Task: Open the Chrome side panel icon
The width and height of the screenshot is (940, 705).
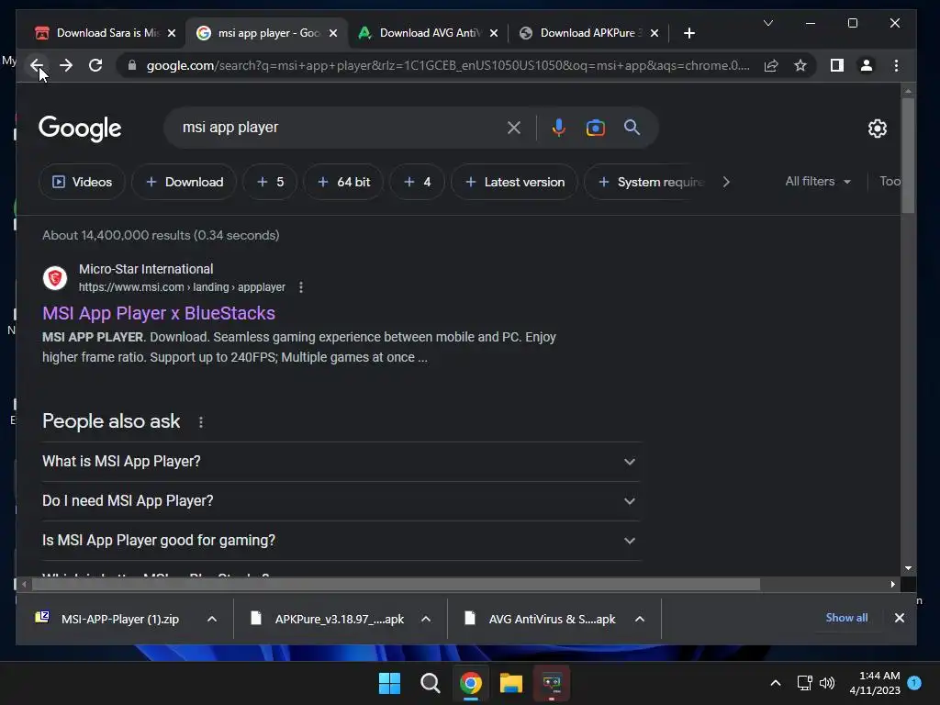Action: tap(837, 65)
